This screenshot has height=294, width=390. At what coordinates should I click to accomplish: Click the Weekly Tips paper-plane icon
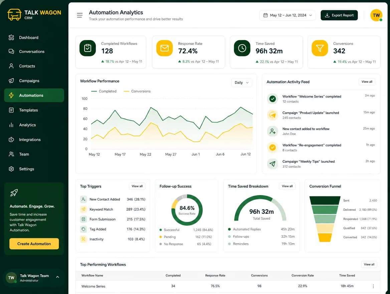coord(272,164)
